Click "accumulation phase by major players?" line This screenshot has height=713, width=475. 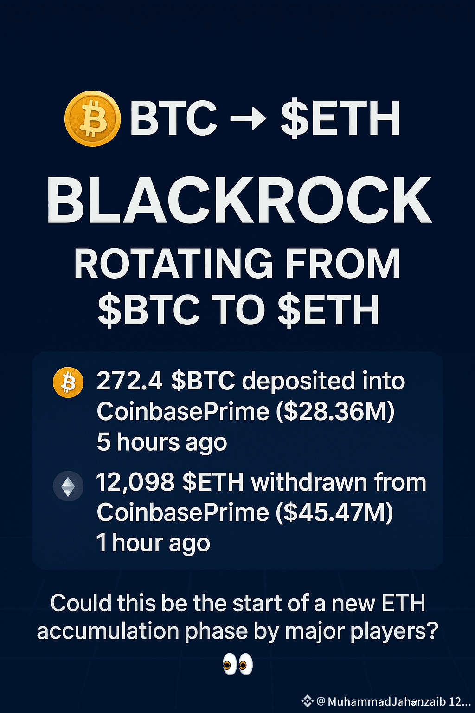coord(237,631)
